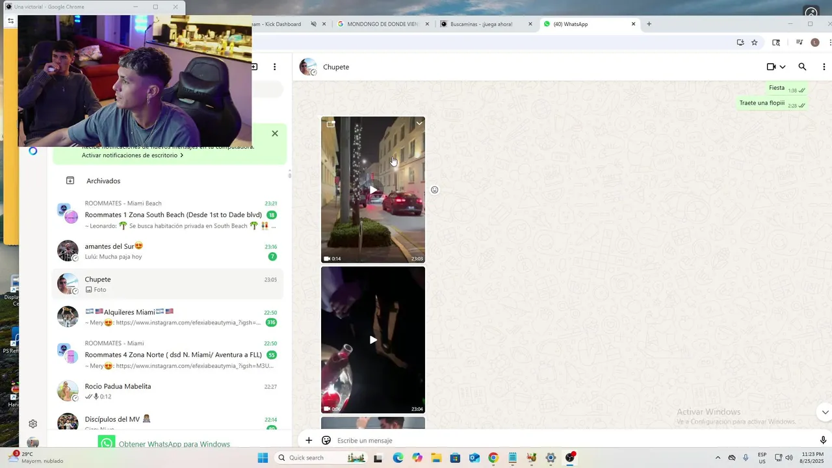Dismiss the desktop notifications banner
Image resolution: width=832 pixels, height=468 pixels.
275,133
